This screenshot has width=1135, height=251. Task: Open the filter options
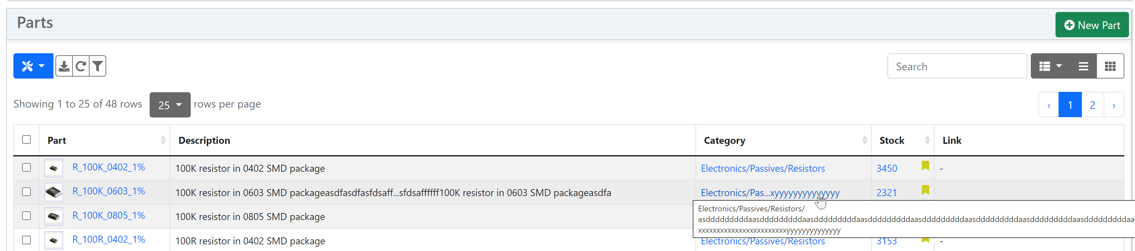98,66
